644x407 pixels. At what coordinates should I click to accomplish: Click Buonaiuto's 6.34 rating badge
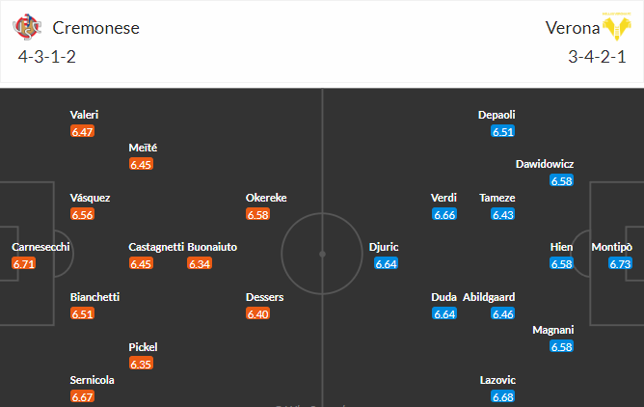pos(200,263)
